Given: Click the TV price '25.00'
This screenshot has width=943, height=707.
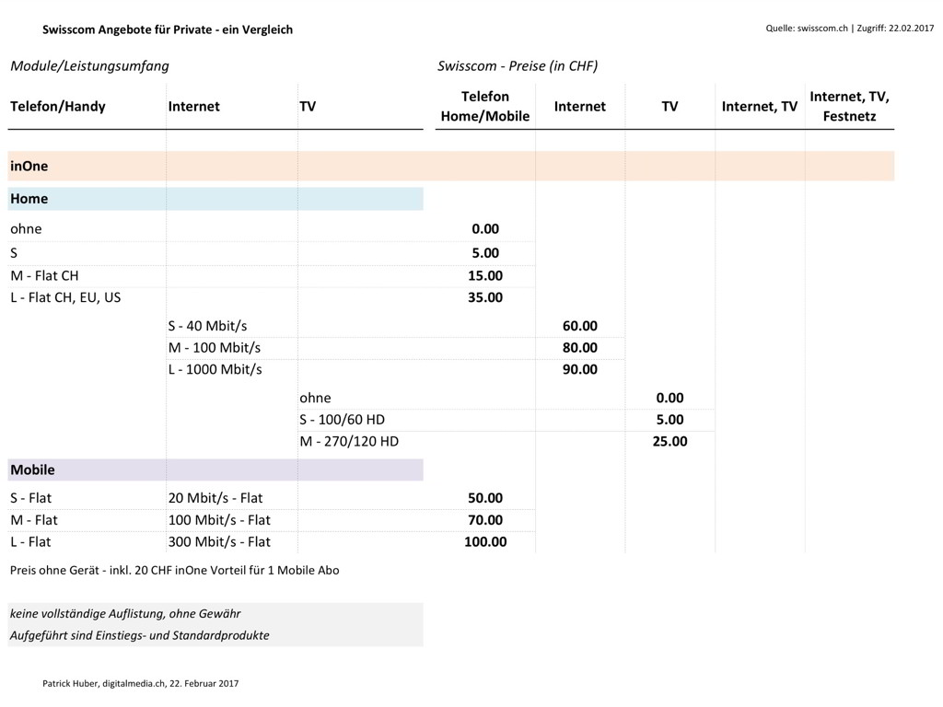Looking at the screenshot, I should 670,441.
